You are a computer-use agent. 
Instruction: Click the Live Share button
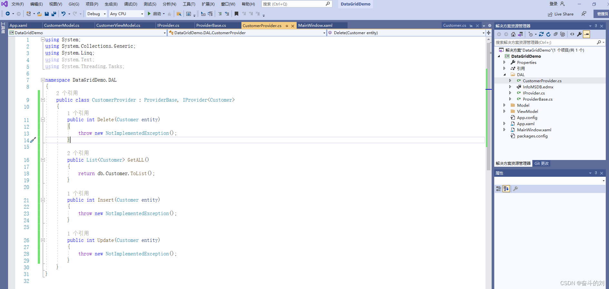click(x=561, y=14)
